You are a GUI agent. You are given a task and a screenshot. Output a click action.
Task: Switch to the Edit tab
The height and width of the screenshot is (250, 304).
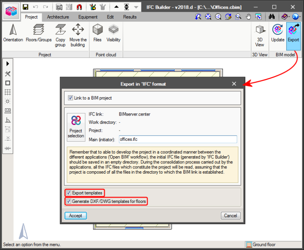pyautogui.click(x=110, y=17)
